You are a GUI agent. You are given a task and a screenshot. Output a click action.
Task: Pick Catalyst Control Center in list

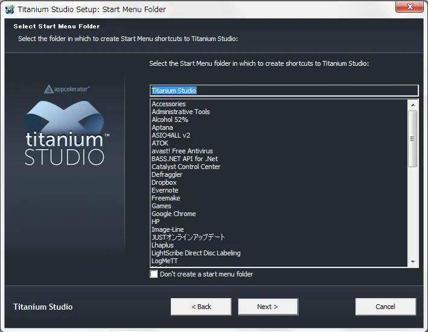pyautogui.click(x=186, y=167)
